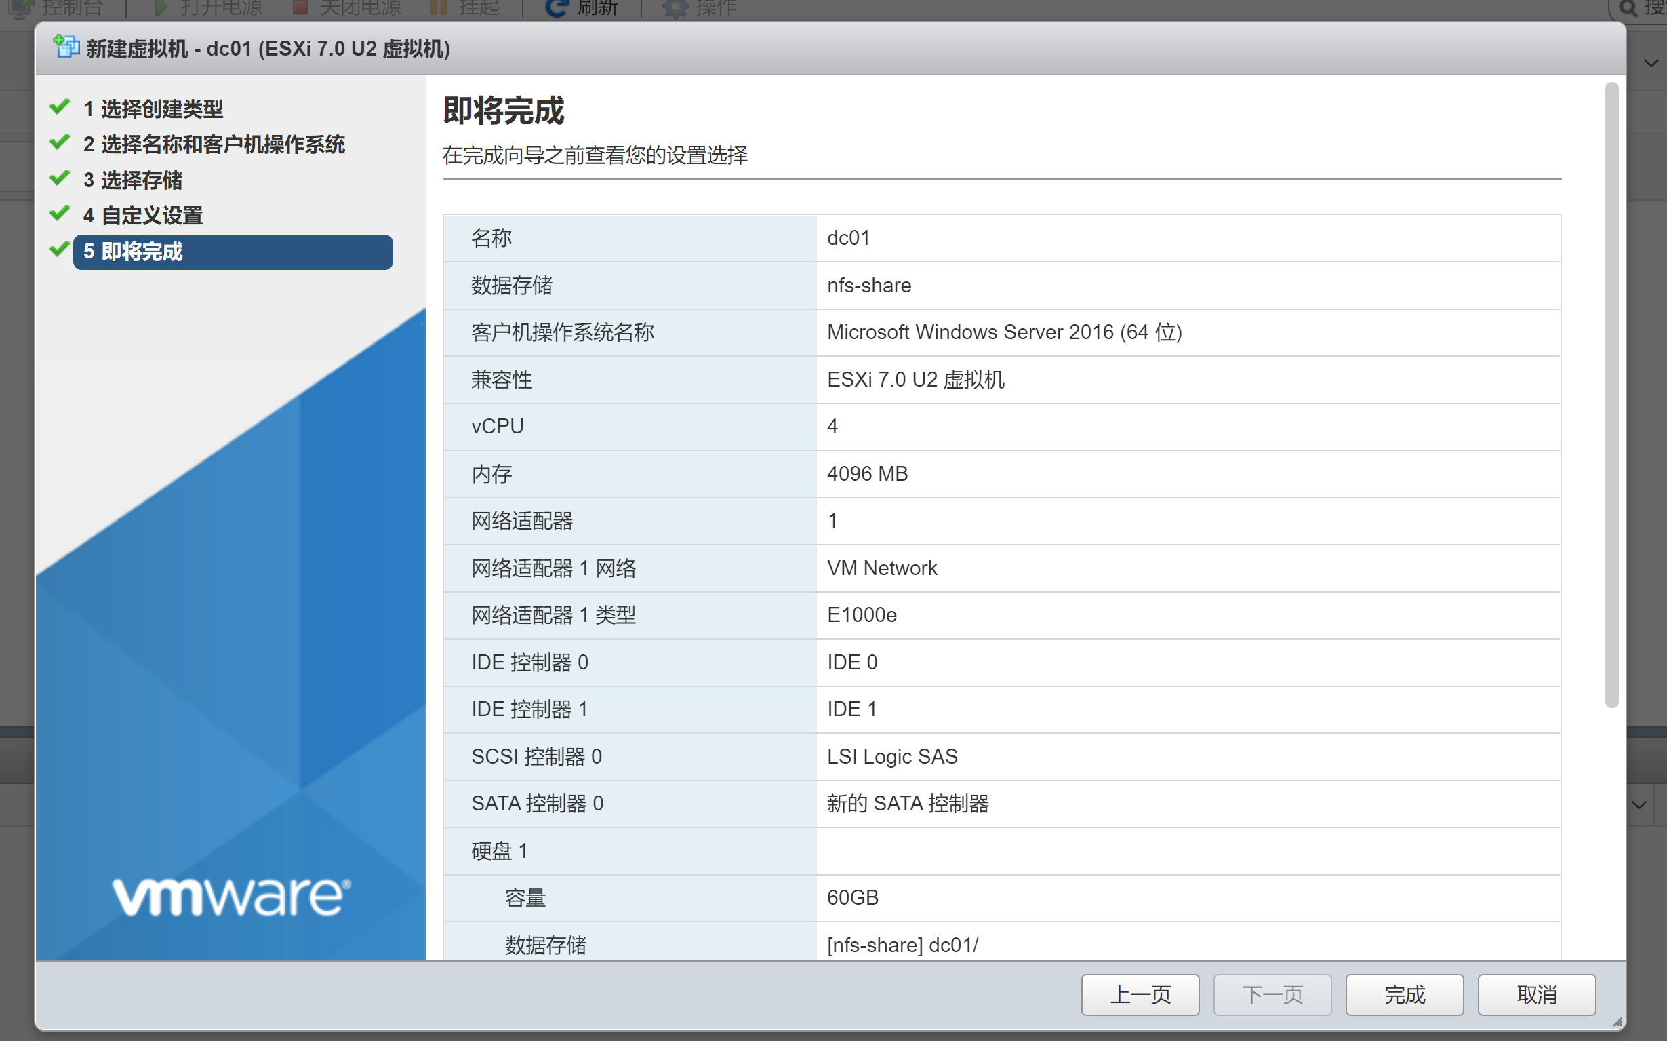Return to step 4 自定义设置
Image resolution: width=1667 pixels, height=1041 pixels.
point(151,216)
